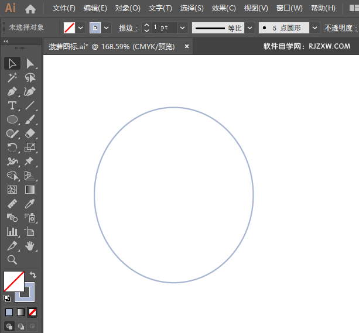Click the 描边 stroke panel link
Viewport: 359px width, 333px height.
(128, 28)
